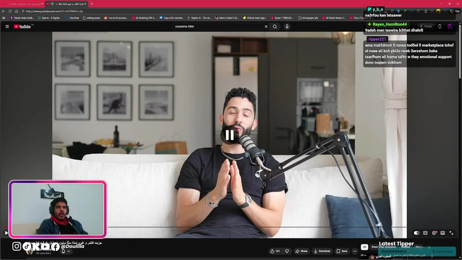Select the 'All' filter chip

coord(365,247)
